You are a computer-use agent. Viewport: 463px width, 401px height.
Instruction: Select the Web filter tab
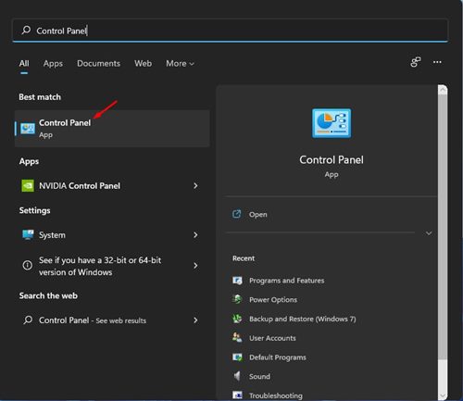(143, 64)
